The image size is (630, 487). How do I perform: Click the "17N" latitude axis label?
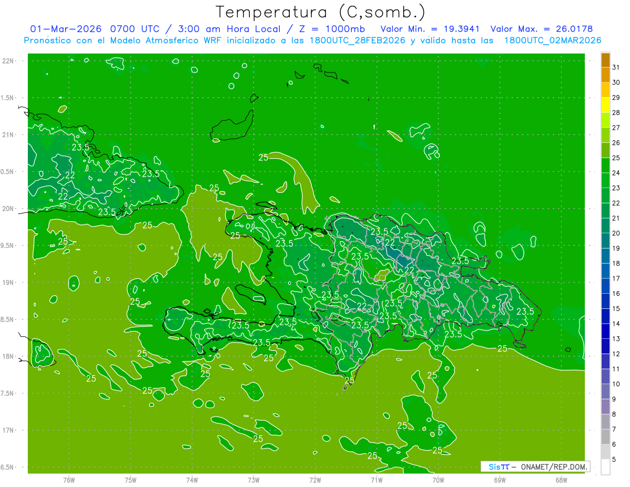[9, 430]
